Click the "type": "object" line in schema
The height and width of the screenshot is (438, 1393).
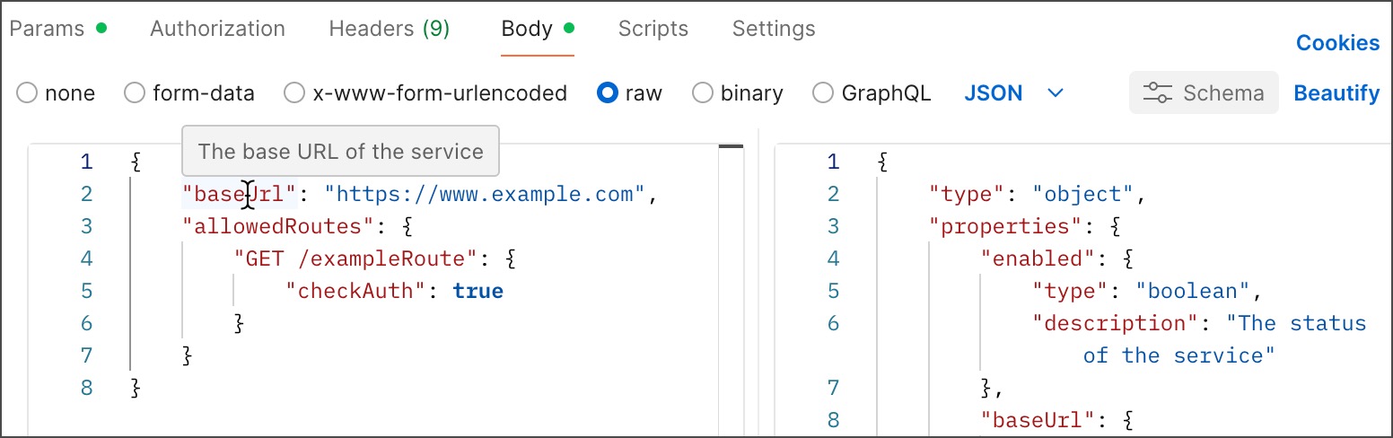(x=1038, y=194)
